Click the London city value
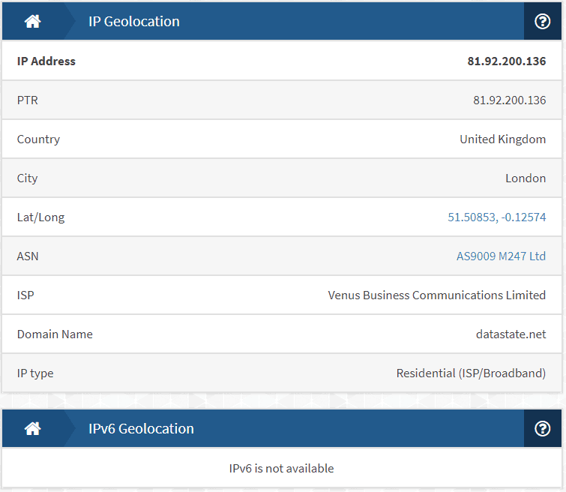This screenshot has width=566, height=492. click(526, 178)
